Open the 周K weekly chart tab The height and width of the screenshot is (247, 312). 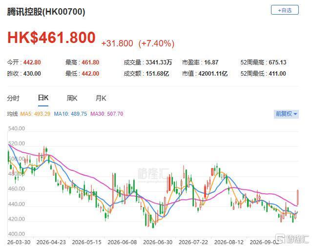(x=72, y=98)
